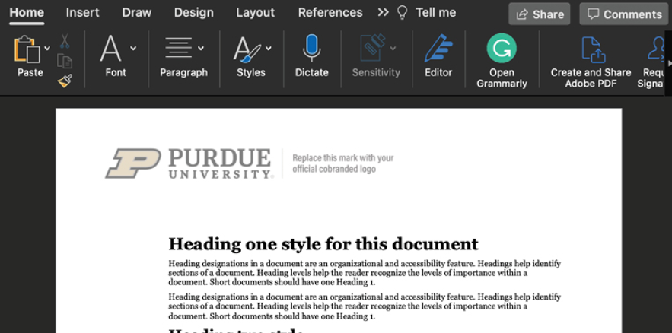Click the 'Heading one style for this document' heading
Viewport: 672px width, 333px height.
(323, 244)
